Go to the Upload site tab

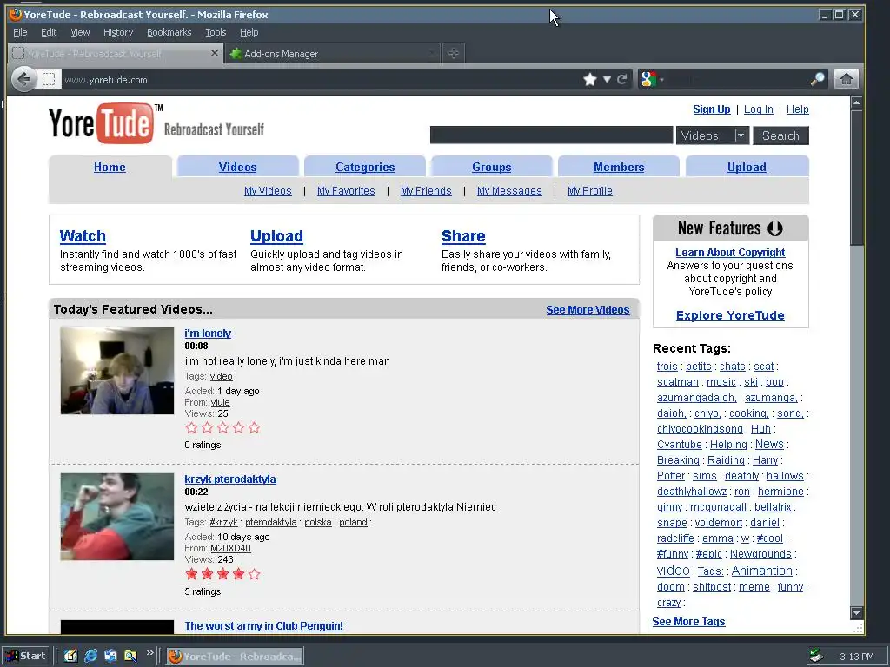747,167
